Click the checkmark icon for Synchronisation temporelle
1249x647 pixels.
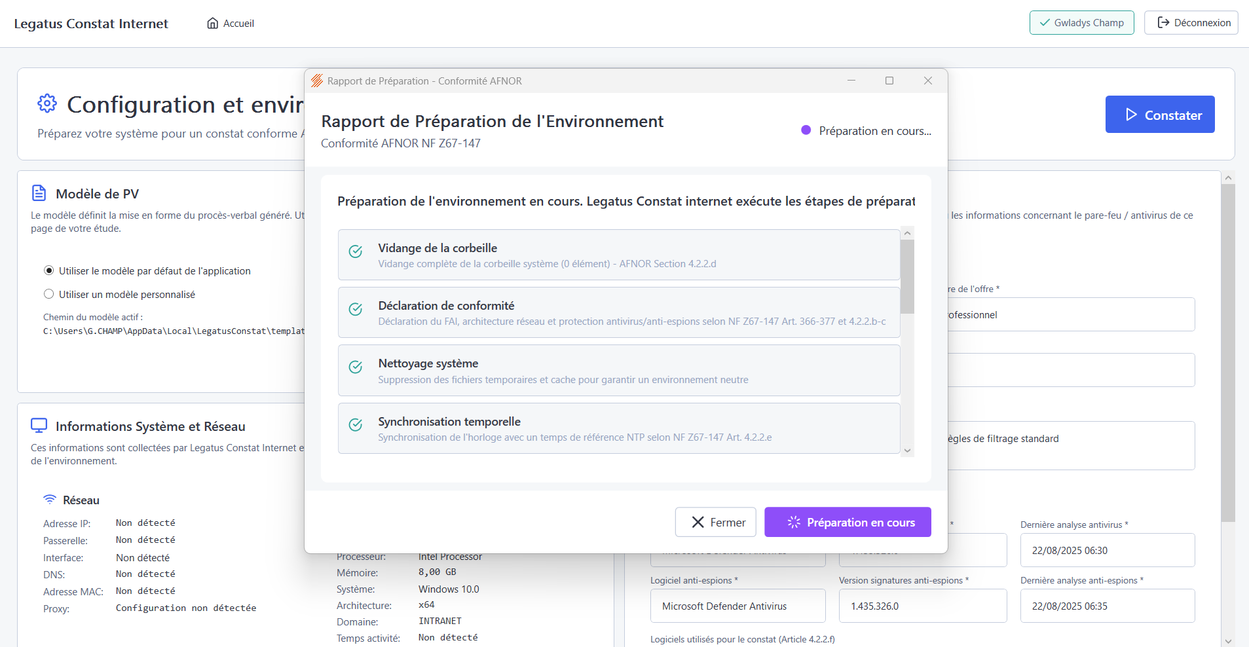pos(356,425)
